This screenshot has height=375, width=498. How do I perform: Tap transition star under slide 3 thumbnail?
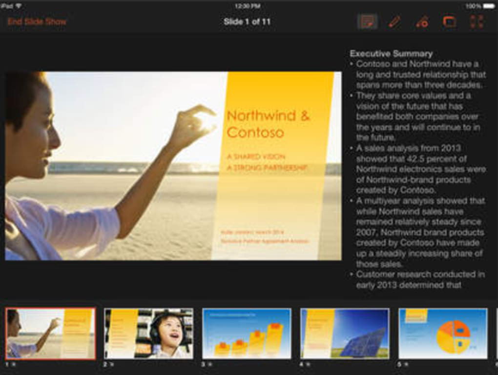pos(210,365)
